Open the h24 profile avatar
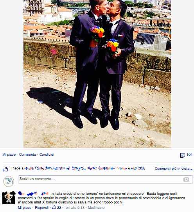This screenshot has height=212, width=194. coord(9,182)
